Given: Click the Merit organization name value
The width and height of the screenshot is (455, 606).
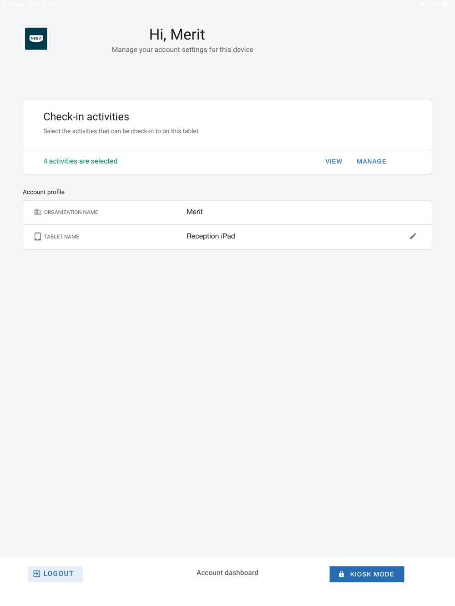Looking at the screenshot, I should click(x=195, y=212).
